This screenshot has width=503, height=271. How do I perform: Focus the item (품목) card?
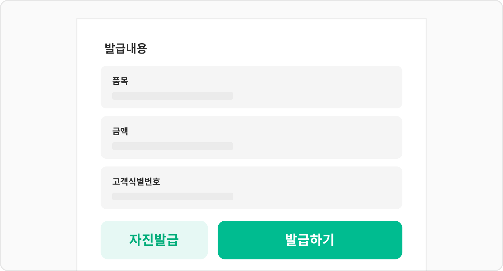(252, 87)
